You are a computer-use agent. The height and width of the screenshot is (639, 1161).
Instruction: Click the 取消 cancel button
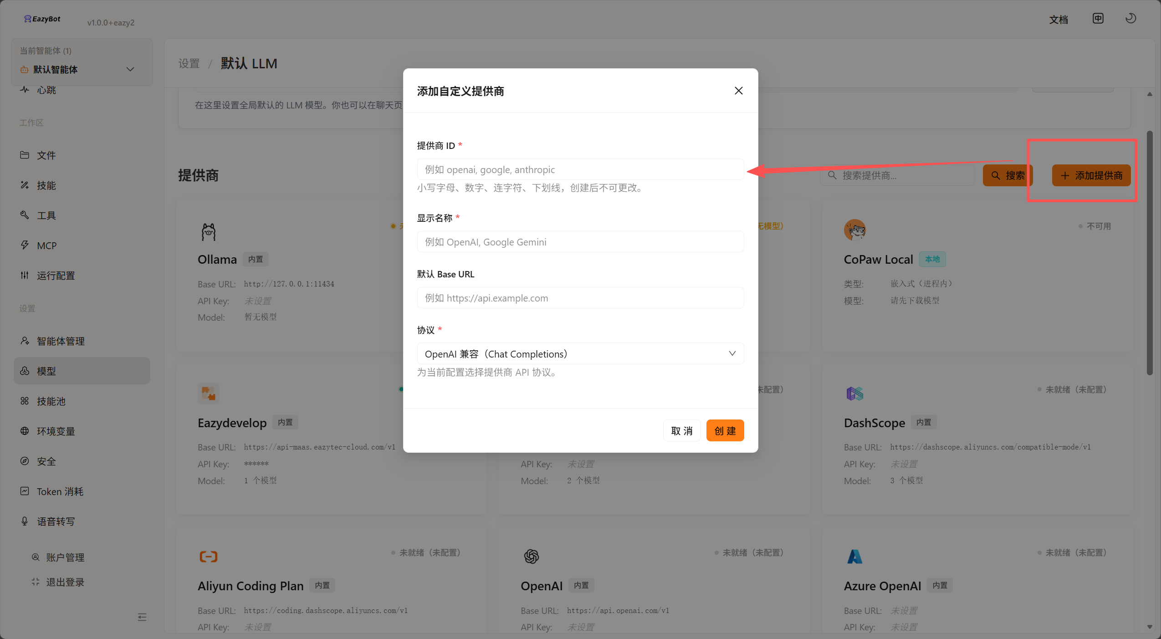click(x=681, y=430)
